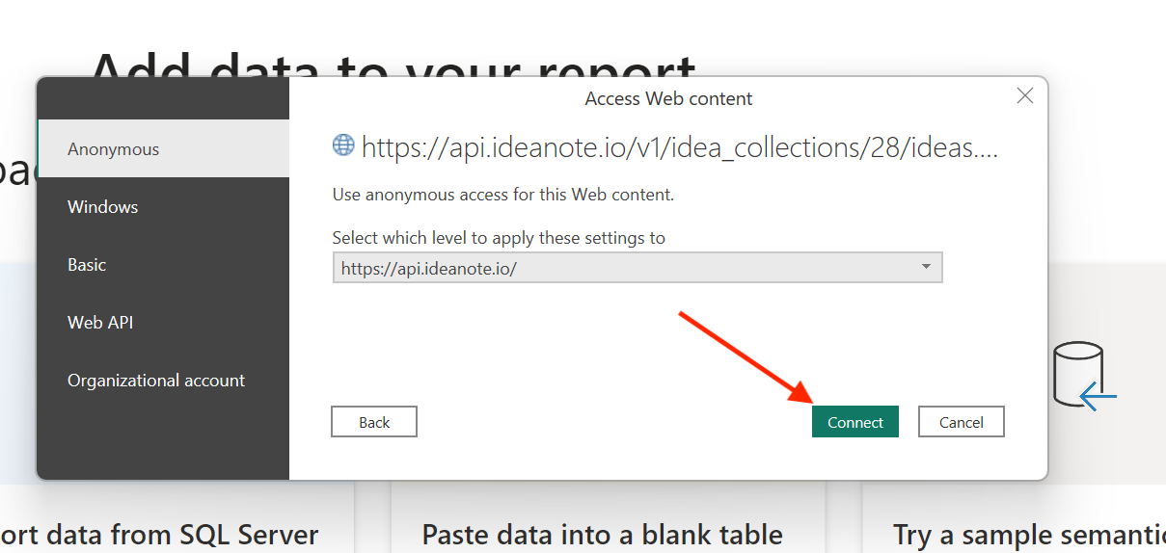This screenshot has height=553, width=1166.
Task: Click the globe icon beside URL
Action: (343, 145)
